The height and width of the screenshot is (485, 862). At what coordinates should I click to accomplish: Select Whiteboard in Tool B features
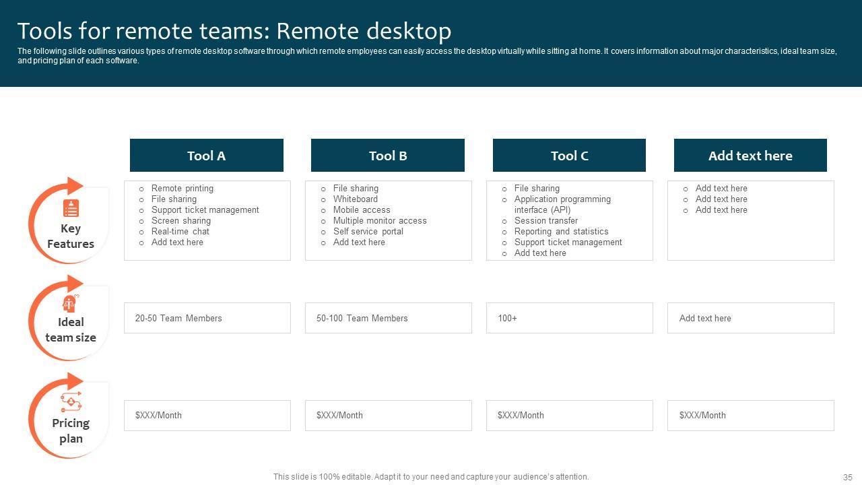click(356, 199)
